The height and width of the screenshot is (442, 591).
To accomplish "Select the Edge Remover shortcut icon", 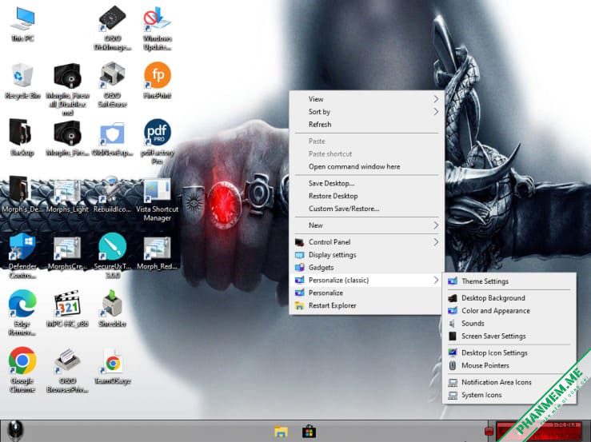I will pyautogui.click(x=22, y=304).
